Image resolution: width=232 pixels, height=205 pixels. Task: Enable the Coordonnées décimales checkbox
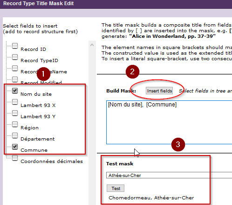(x=15, y=158)
